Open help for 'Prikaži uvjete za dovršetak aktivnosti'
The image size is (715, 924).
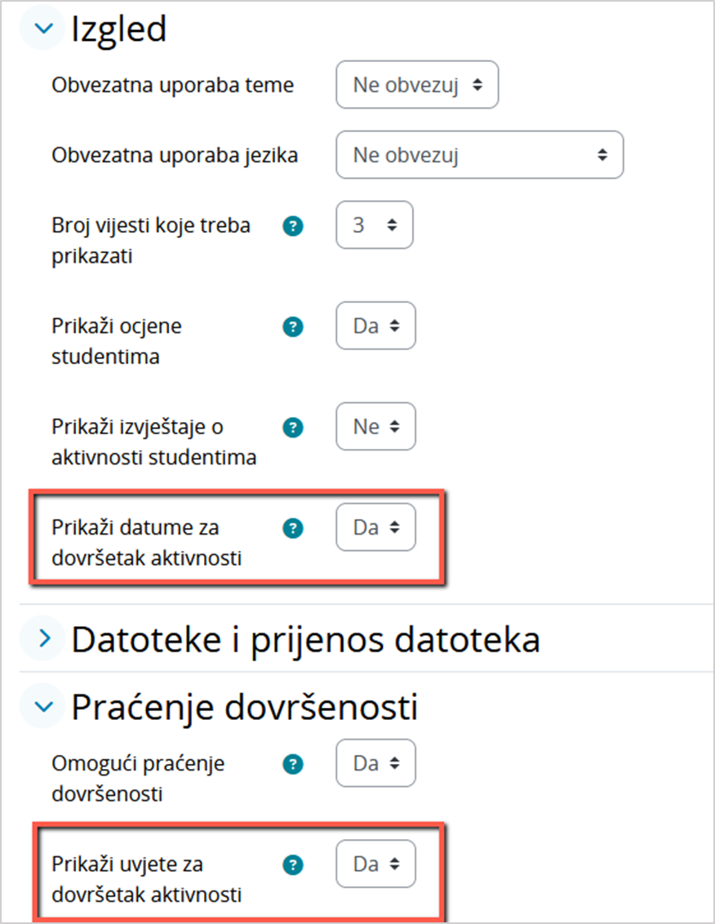[x=292, y=864]
